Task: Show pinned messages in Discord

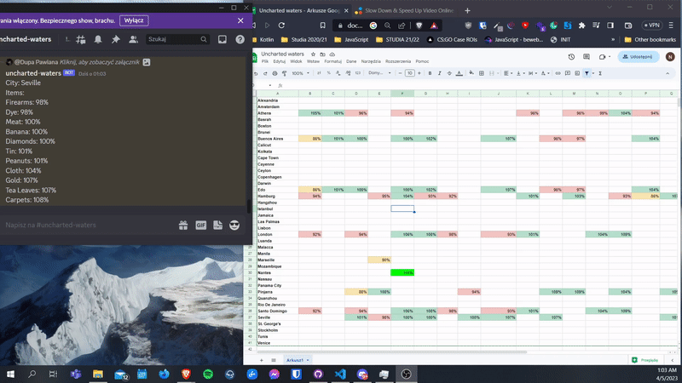Action: click(x=116, y=39)
